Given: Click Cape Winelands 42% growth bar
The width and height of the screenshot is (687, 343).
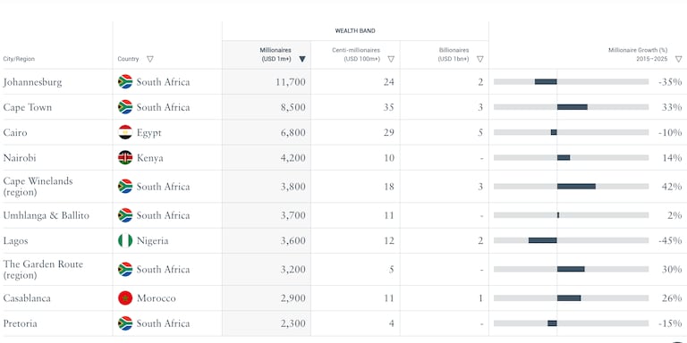Looking at the screenshot, I should 576,187.
